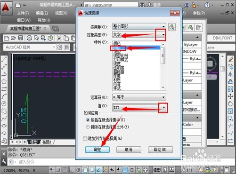Select the Rotate tool in modify toolbar

pyautogui.click(x=230, y=104)
